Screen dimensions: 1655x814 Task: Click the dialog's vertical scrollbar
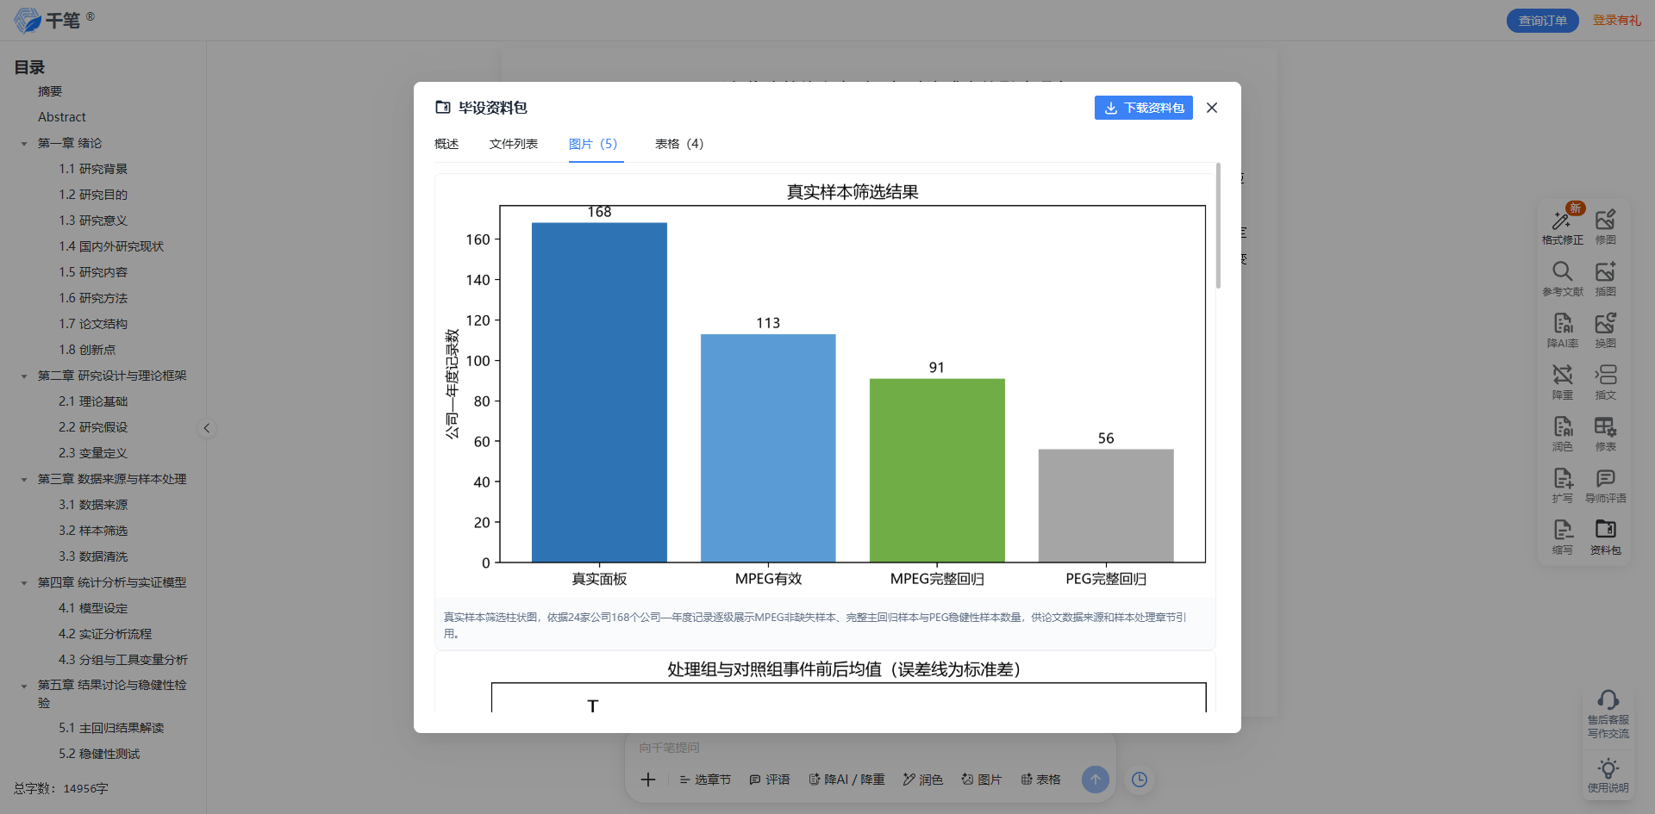point(1218,226)
